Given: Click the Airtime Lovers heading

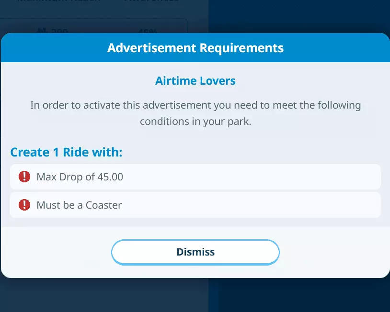Looking at the screenshot, I should click(195, 81).
